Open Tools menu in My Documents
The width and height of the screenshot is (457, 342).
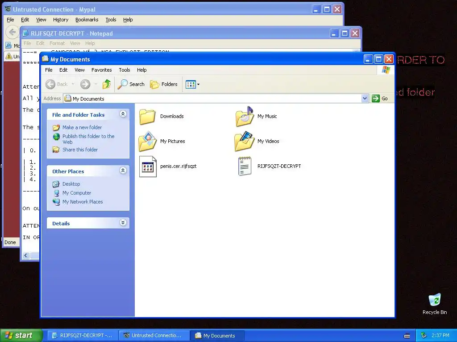(124, 70)
